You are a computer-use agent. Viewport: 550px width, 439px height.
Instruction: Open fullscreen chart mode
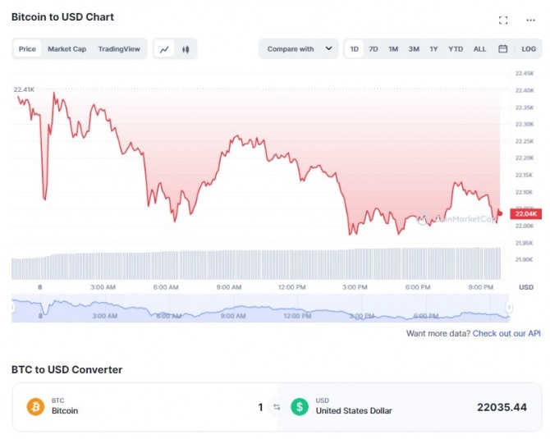pos(503,20)
